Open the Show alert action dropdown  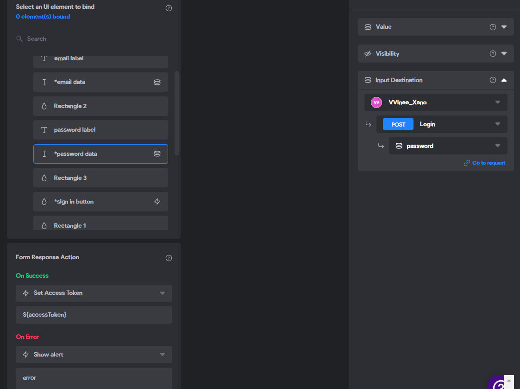click(94, 354)
